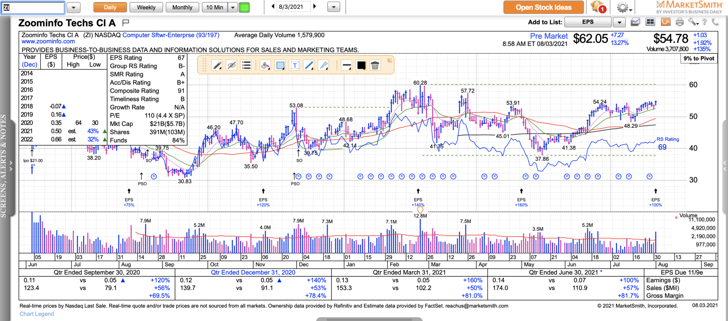
Task: Pick the trend line tool
Action: tap(309, 65)
